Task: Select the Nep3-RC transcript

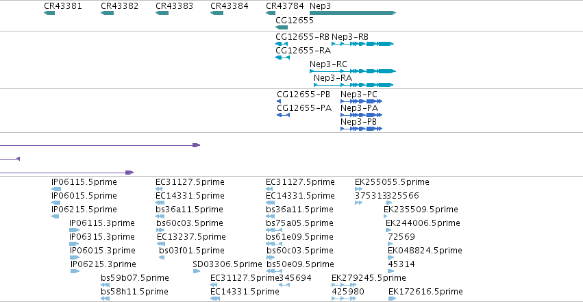Action: point(353,71)
